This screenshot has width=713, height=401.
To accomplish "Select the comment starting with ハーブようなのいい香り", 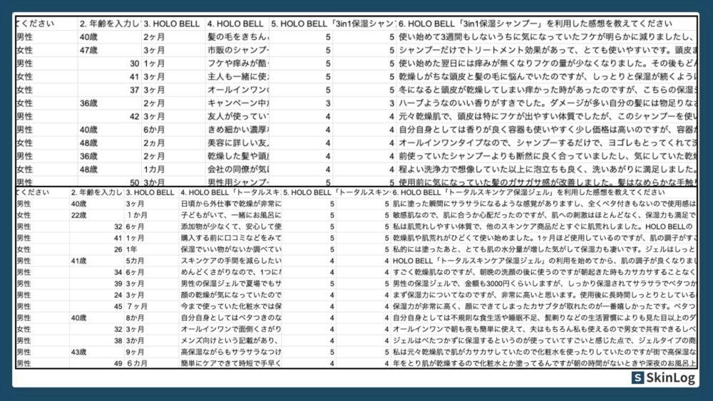I will tap(545, 103).
